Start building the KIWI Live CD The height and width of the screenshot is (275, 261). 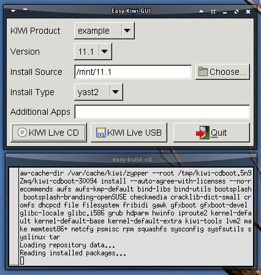(48, 133)
